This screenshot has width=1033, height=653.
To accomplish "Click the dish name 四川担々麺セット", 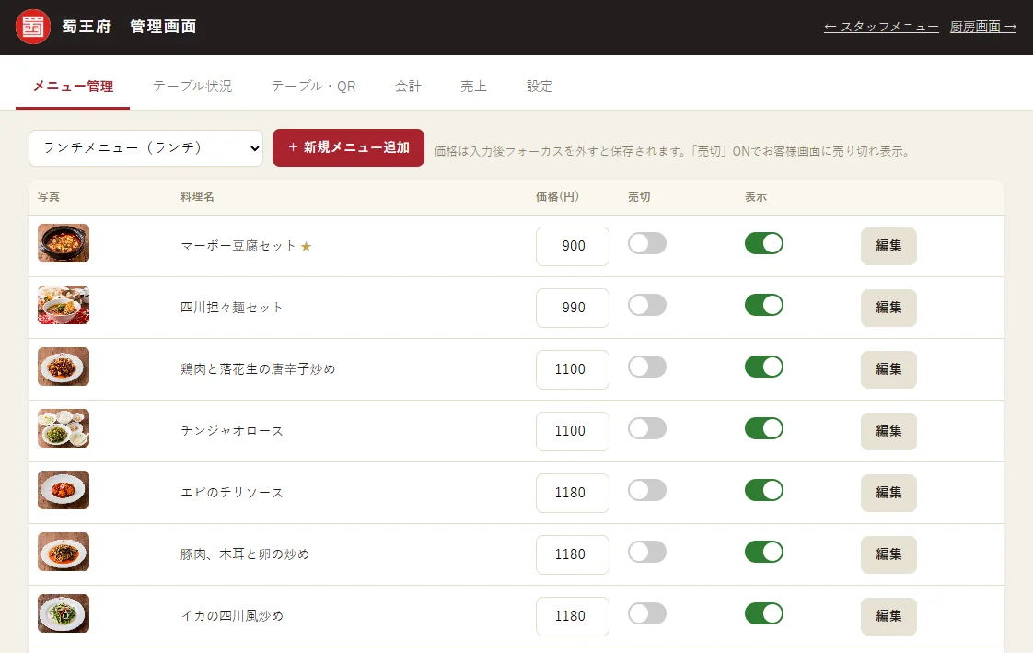I will 232,308.
